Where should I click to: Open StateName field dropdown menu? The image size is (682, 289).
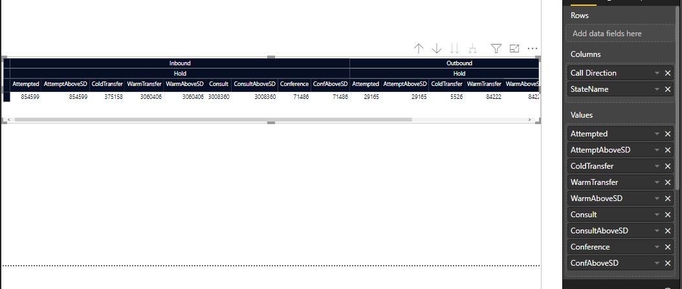(x=657, y=89)
